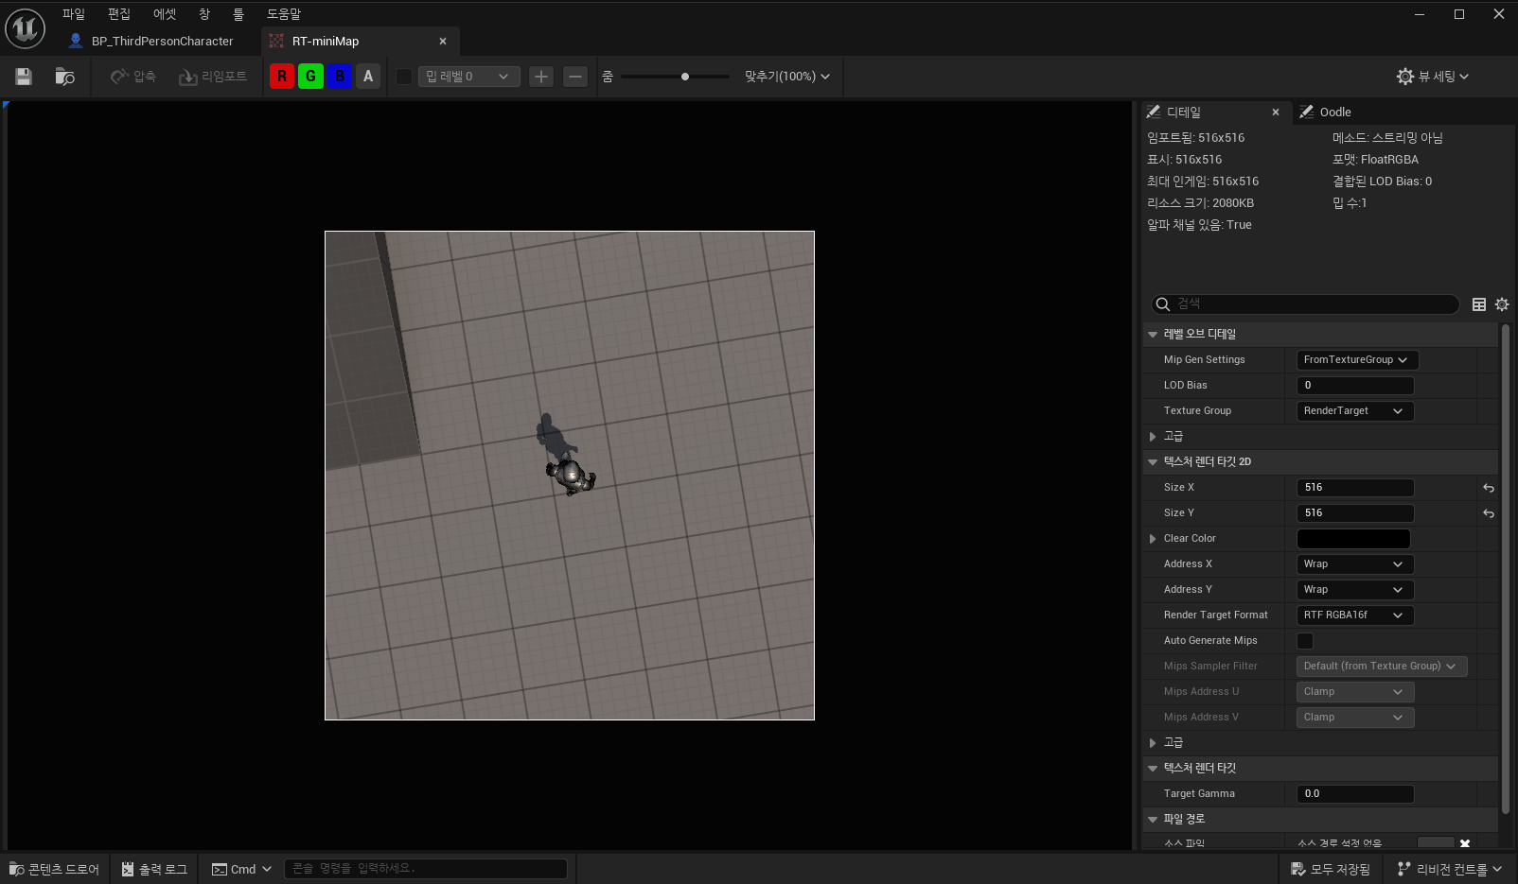Click the details panel scrollbar
Screen dimensions: 1518x884
pyautogui.click(x=1506, y=567)
